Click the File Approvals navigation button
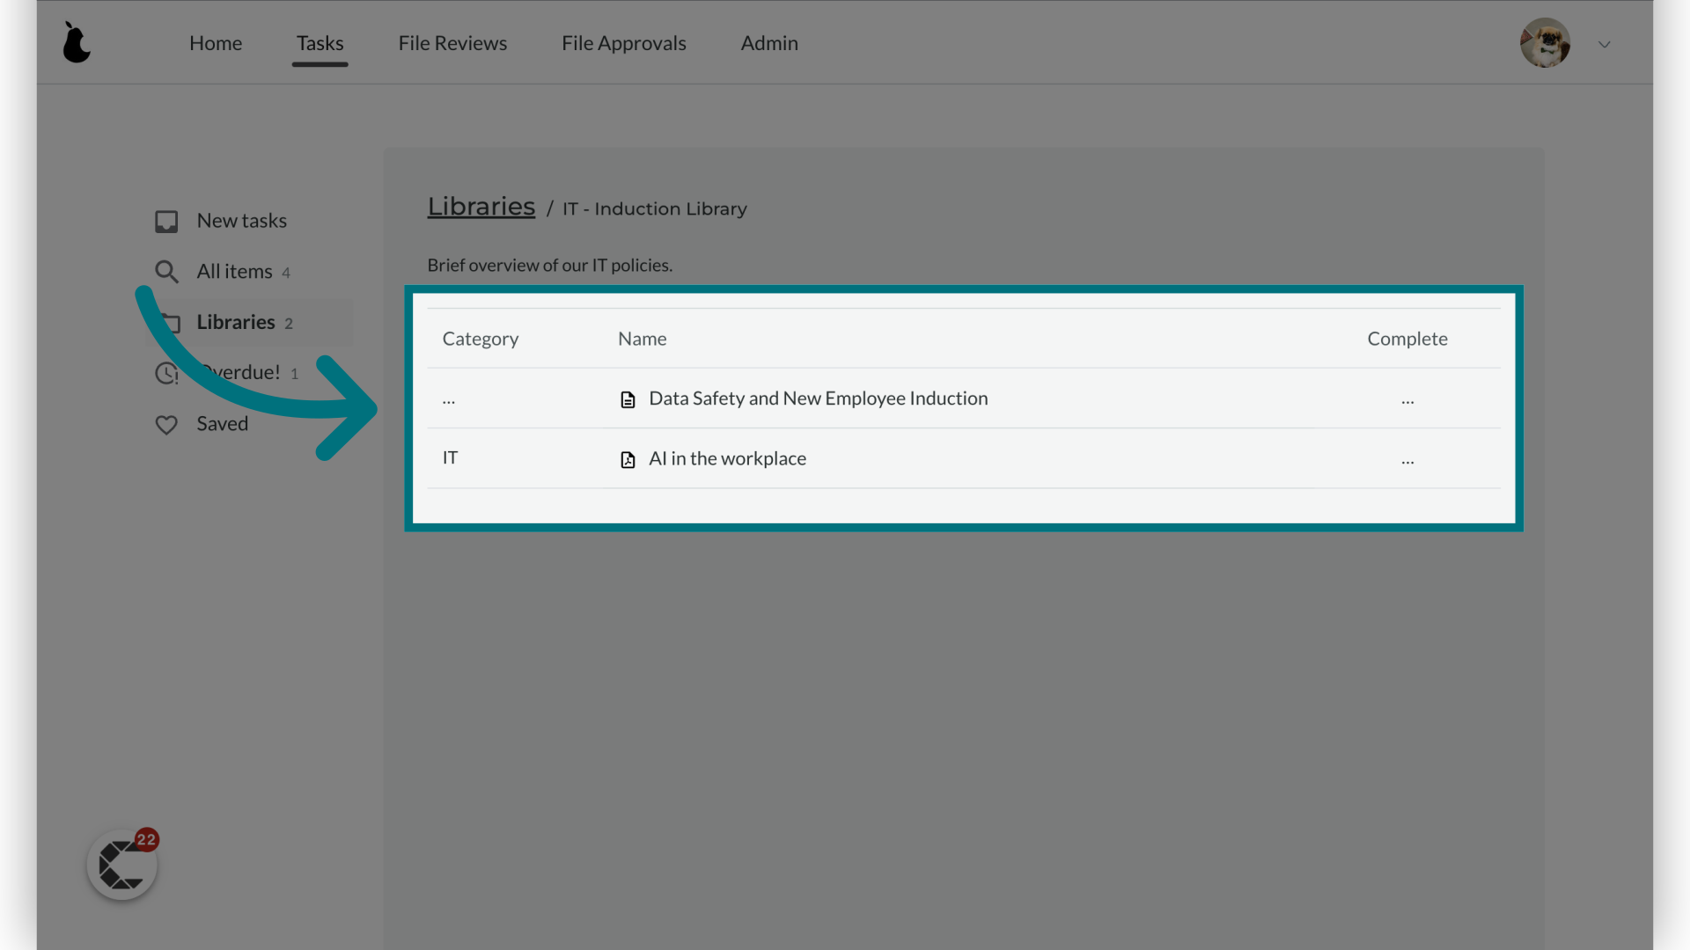The image size is (1690, 950). tap(623, 43)
